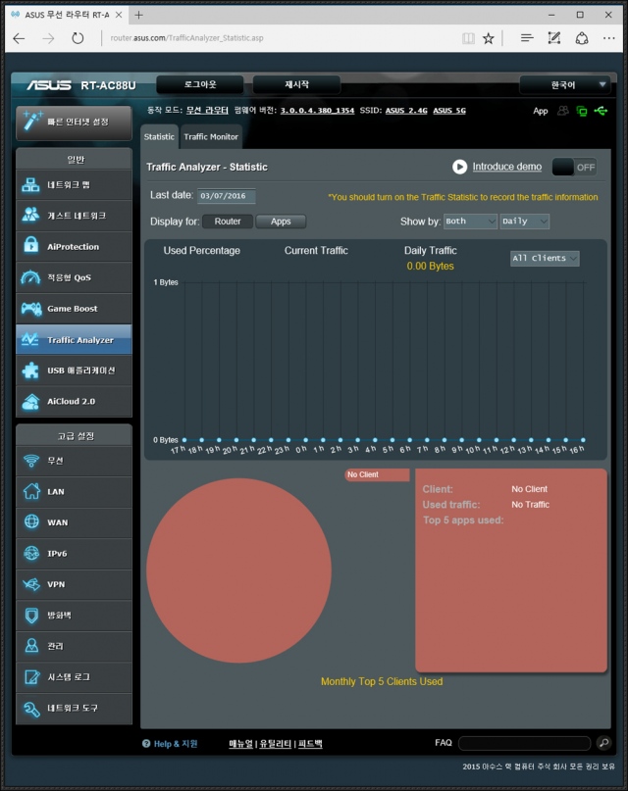Open the All Clients dropdown
Viewport: 628px width, 791px height.
point(545,259)
